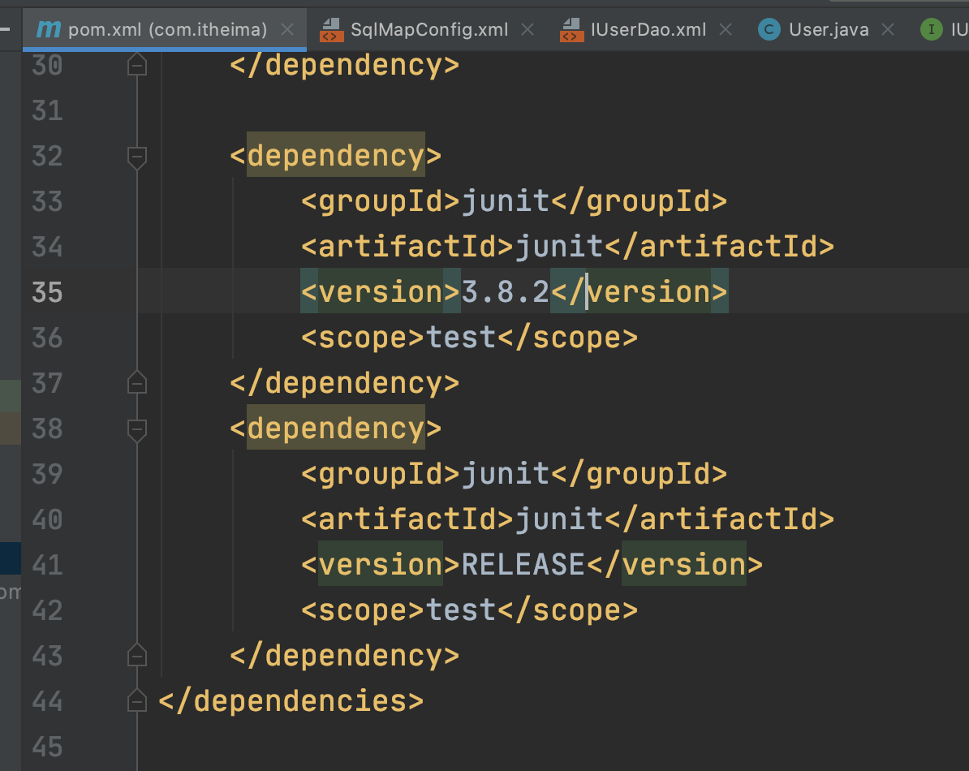The height and width of the screenshot is (771, 969).
Task: Click the fold end marker on line 43
Action: 136,655
